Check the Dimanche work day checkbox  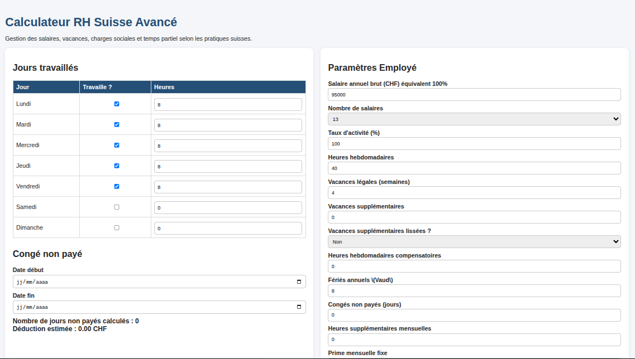(x=117, y=227)
